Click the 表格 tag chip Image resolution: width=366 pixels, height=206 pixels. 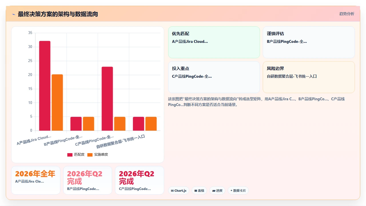point(199,191)
